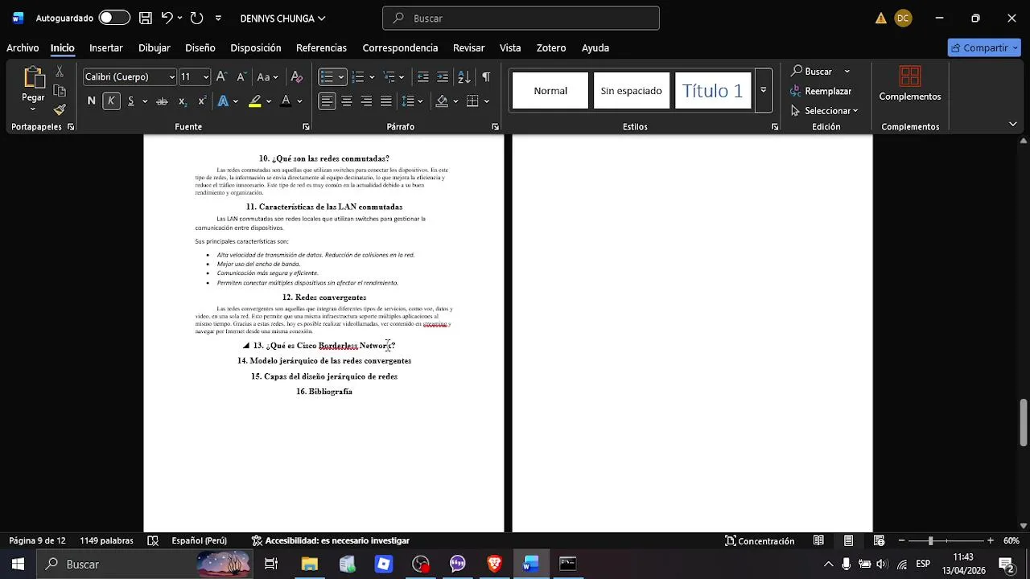Clear all formatting with the eraser icon
Screen dimensions: 1030x579
pyautogui.click(x=297, y=76)
